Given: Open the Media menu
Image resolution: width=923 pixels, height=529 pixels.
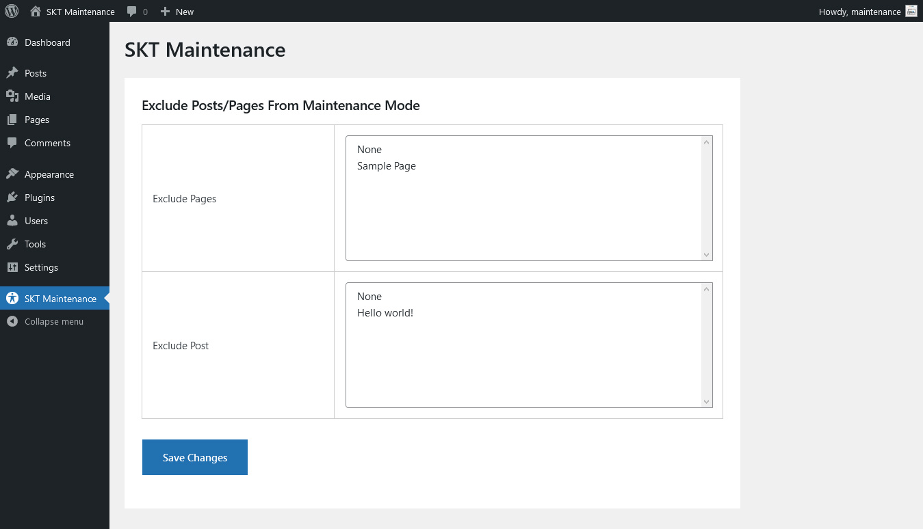Looking at the screenshot, I should coord(37,96).
